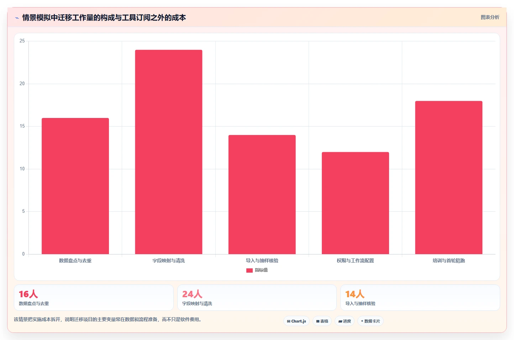Click the x-axis label 导入与抽样核验
Image resolution: width=514 pixels, height=340 pixels.
262,261
